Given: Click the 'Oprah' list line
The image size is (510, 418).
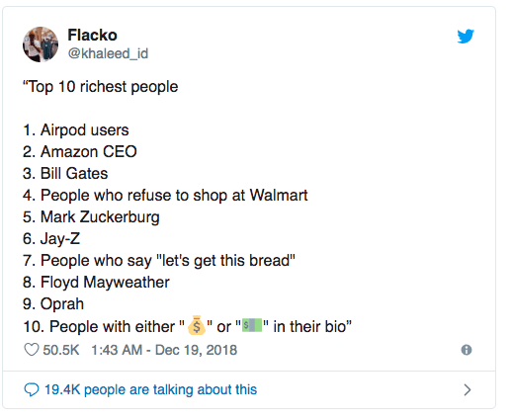Looking at the screenshot, I should [53, 304].
